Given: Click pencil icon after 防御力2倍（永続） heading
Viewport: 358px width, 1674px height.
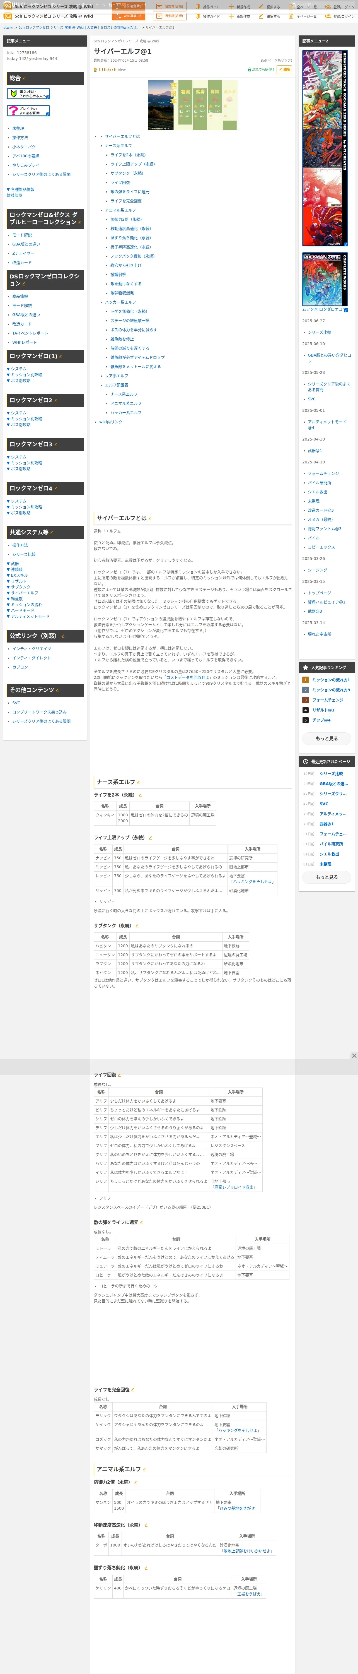Looking at the screenshot, I should point(136,1482).
